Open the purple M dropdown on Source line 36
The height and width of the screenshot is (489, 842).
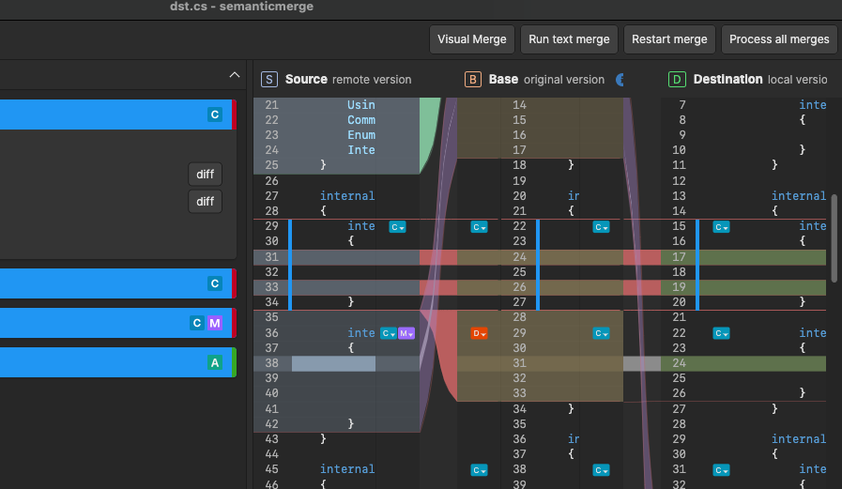pyautogui.click(x=406, y=333)
